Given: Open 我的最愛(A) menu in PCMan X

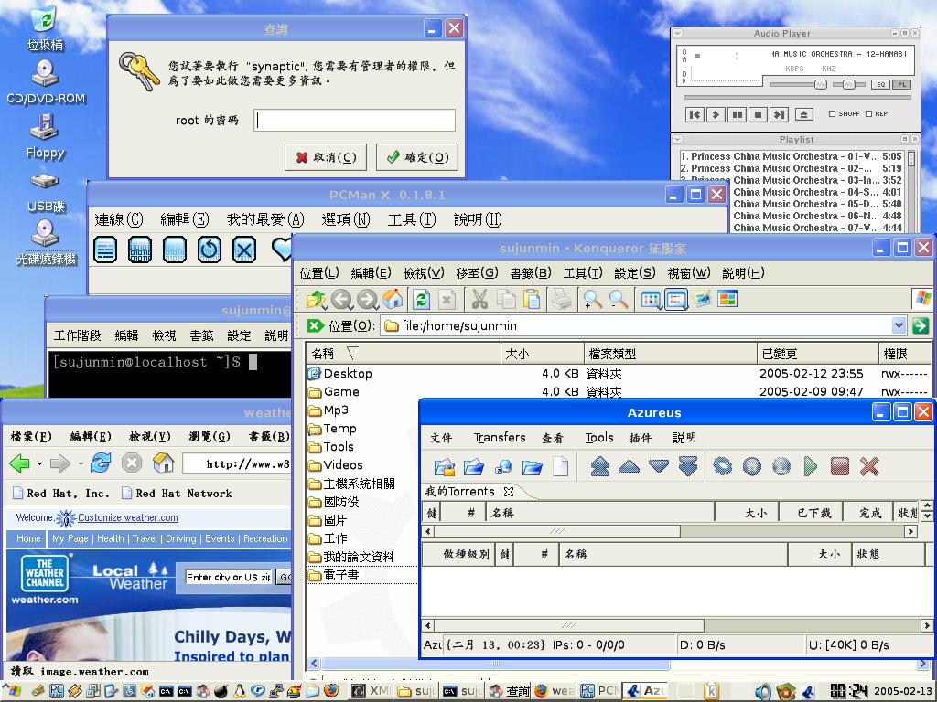Looking at the screenshot, I should pyautogui.click(x=265, y=219).
